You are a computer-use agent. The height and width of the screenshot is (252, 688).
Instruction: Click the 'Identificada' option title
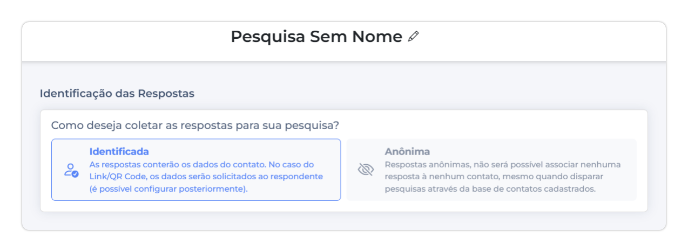pos(119,152)
